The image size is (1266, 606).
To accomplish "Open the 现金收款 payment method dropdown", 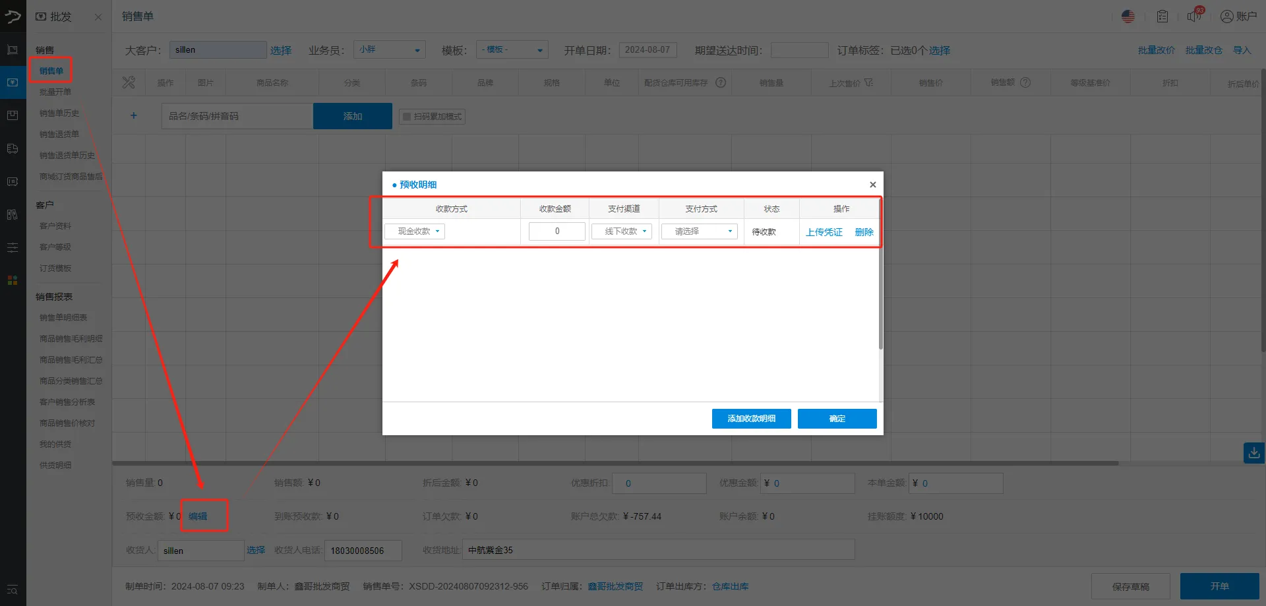I will 414,231.
